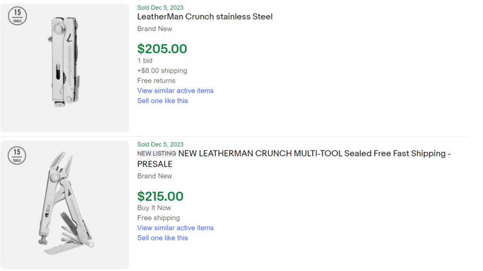Click the "1 bid" text on the first listing
The height and width of the screenshot is (271, 483).
coord(144,60)
